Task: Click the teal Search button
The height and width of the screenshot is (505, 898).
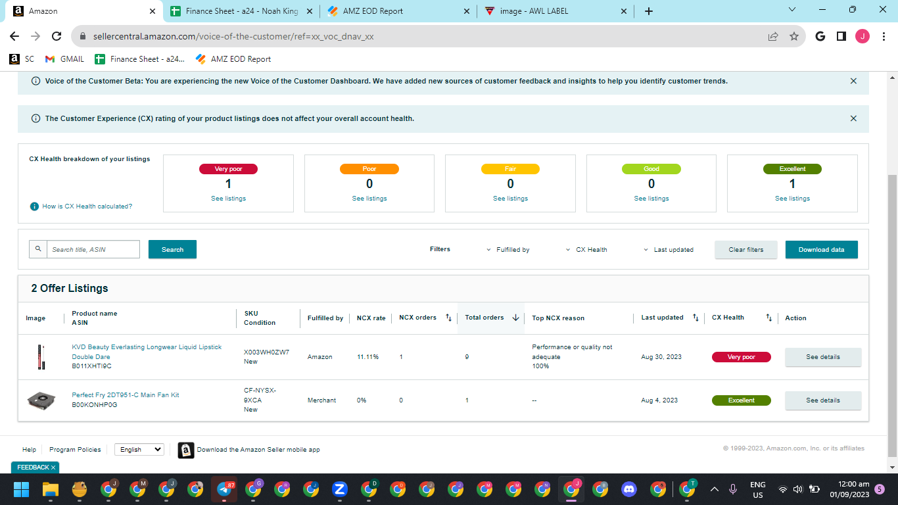Action: pos(172,249)
